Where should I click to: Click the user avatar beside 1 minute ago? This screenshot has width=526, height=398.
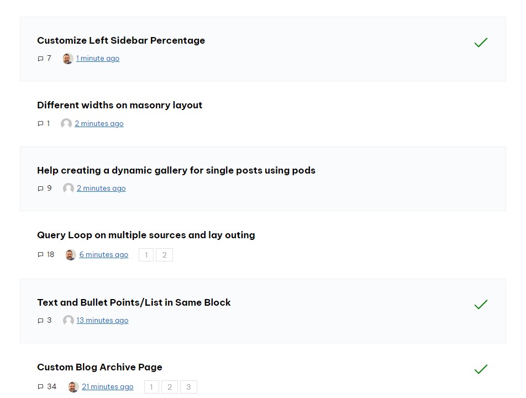point(68,59)
